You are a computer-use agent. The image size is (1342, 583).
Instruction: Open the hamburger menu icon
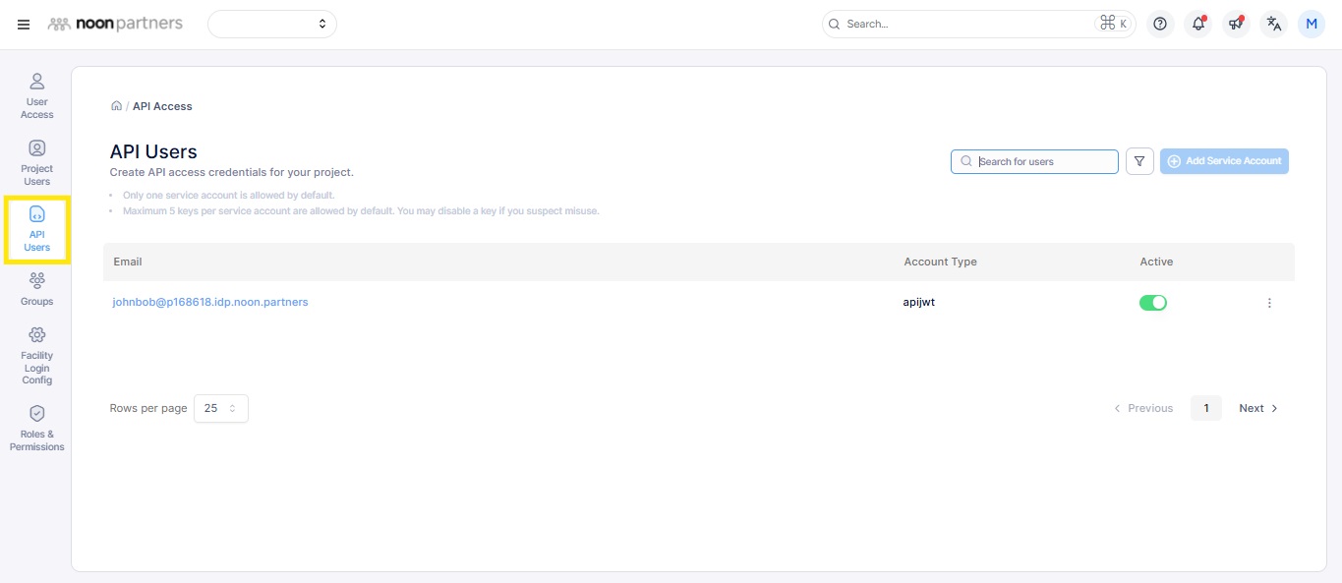pos(24,25)
